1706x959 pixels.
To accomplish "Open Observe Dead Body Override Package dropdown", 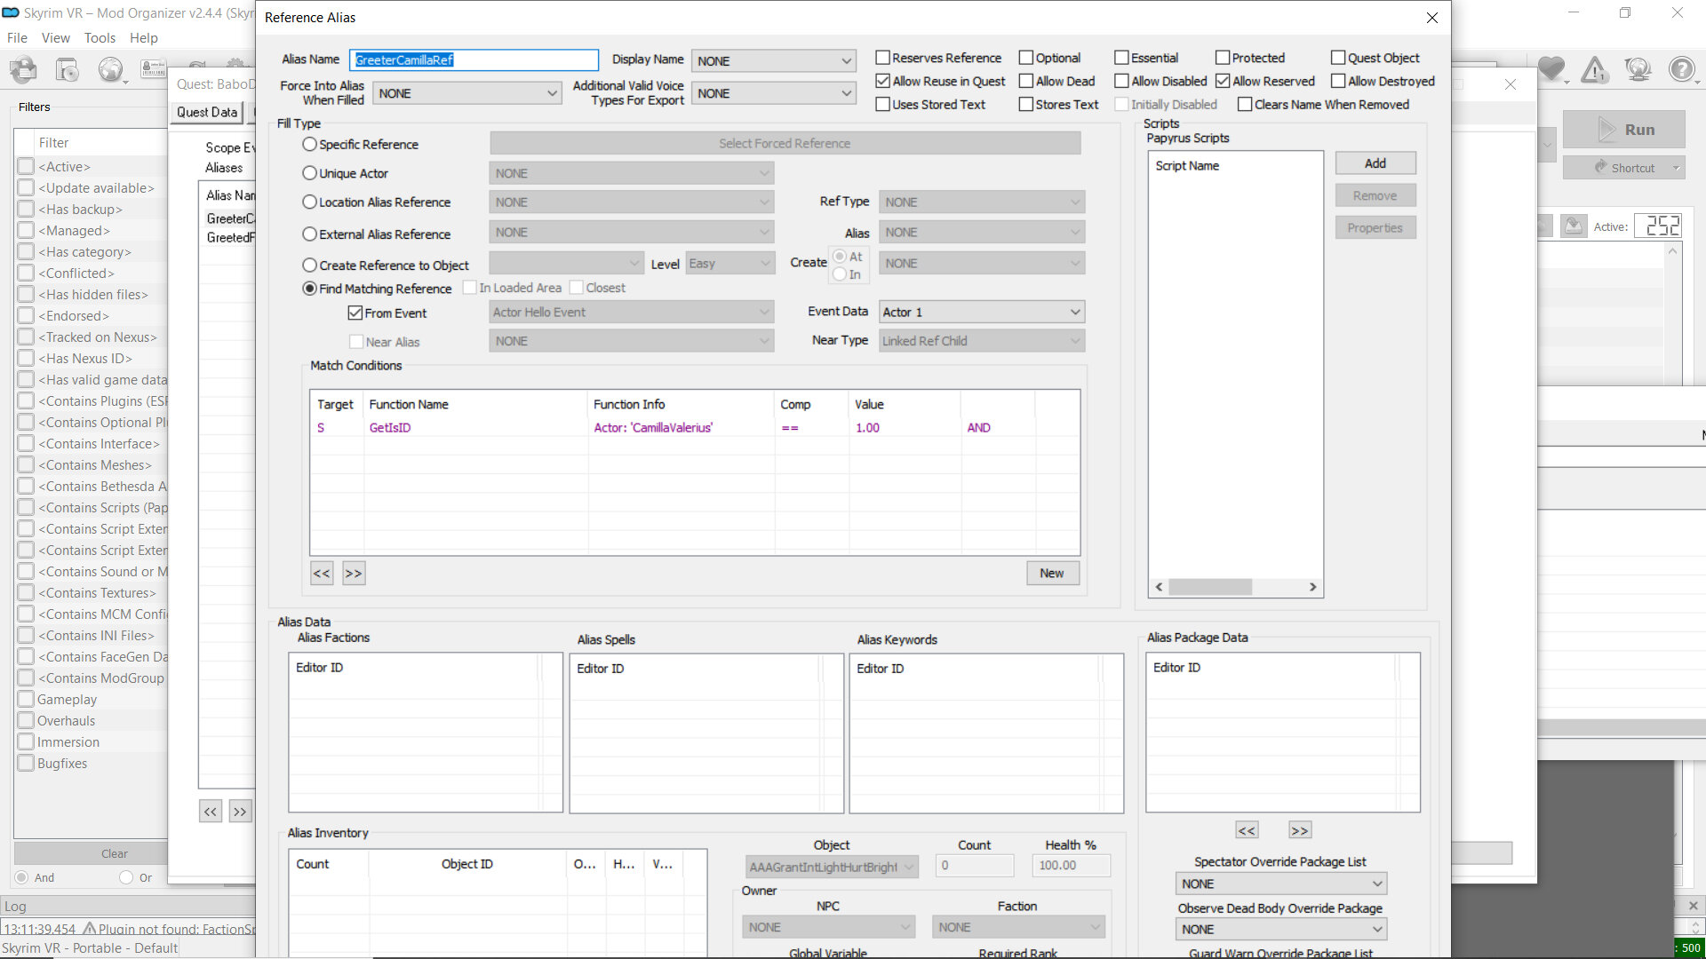I will (1280, 930).
